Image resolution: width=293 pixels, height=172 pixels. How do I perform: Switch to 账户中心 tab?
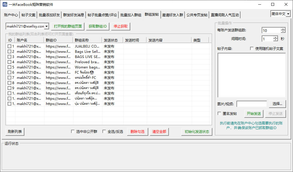point(11,15)
